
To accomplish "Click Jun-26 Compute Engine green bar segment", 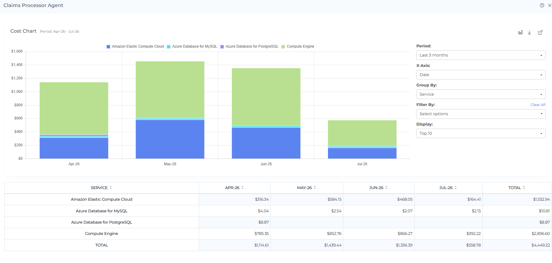I will pos(266,97).
